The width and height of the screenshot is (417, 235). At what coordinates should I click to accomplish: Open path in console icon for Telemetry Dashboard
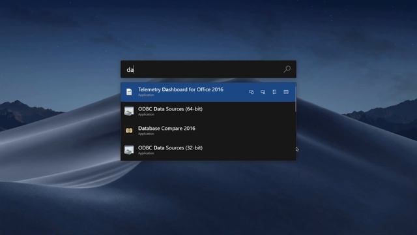[286, 92]
